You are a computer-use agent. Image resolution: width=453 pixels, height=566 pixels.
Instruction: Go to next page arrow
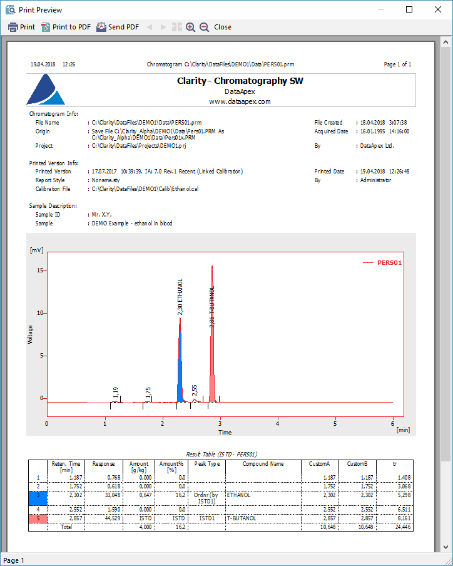(163, 27)
